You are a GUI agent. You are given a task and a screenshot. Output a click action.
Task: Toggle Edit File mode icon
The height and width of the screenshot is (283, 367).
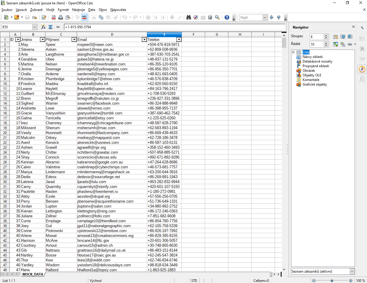[44, 17]
